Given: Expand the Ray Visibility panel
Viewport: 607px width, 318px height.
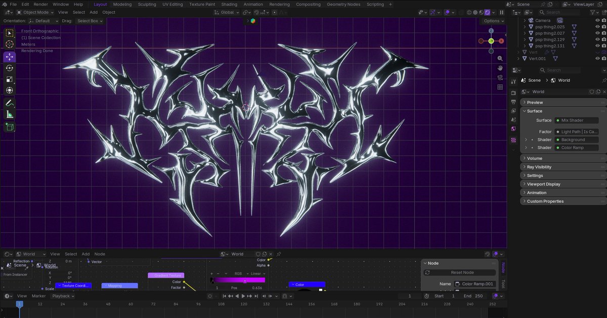Looking at the screenshot, I should click(562, 167).
